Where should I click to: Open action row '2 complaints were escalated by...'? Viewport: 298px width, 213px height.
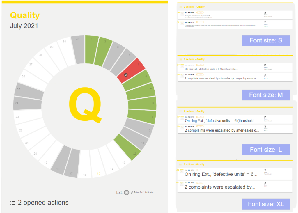click(235, 187)
